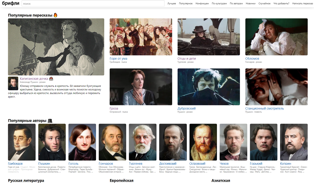Open the large Капитанская дочка illustration
Image resolution: width=314 pixels, height=183 pixels.
pos(56,47)
